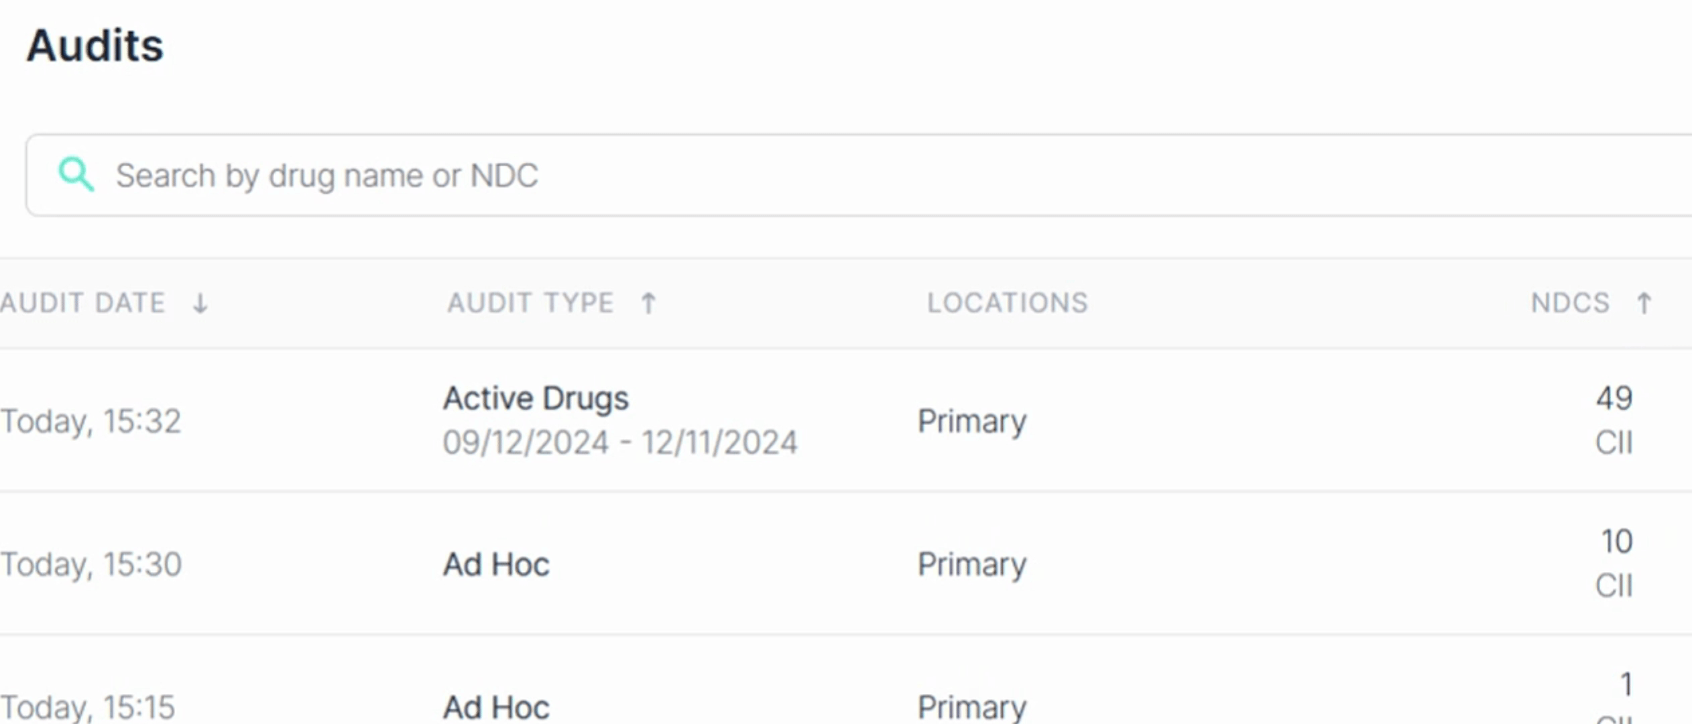
Task: Select the Active Drugs audit type
Action: (x=536, y=399)
